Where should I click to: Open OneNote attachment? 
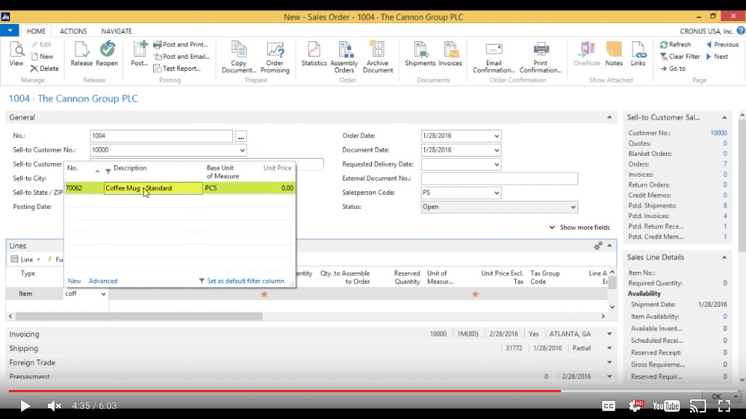click(587, 54)
